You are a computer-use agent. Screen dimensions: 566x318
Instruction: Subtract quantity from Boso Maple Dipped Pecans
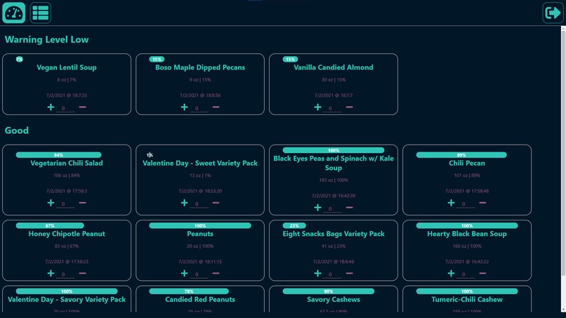[x=216, y=107]
